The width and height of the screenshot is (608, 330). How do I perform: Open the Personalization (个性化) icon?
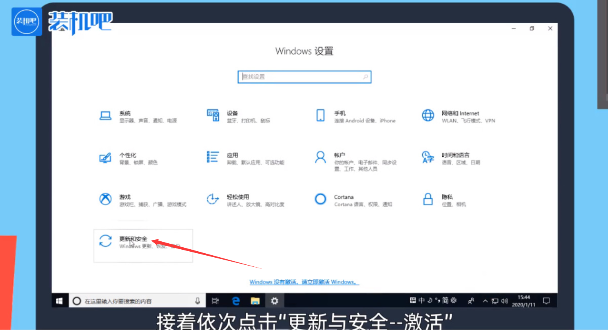tap(105, 158)
